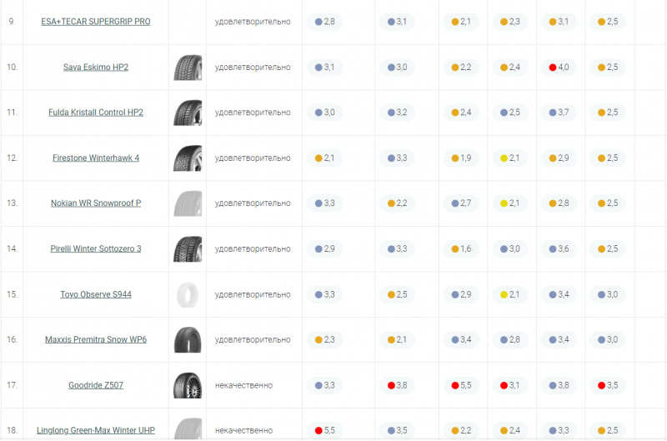Open the Sava Eskimo HP2 link
The height and width of the screenshot is (441, 667).
96,67
